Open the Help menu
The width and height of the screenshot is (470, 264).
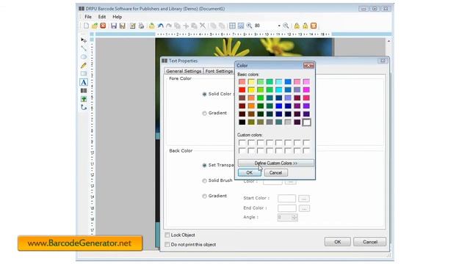(x=117, y=17)
